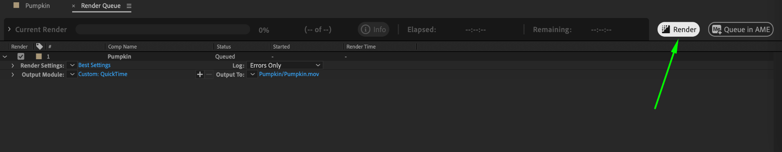
Task: Click Queue in AME button
Action: click(x=741, y=29)
